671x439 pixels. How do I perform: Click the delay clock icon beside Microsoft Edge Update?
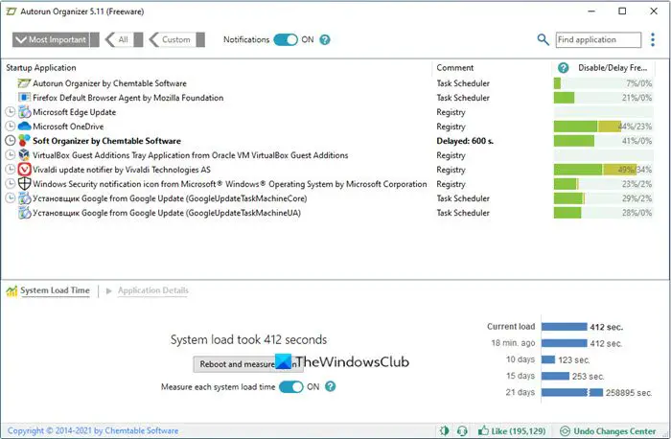tap(10, 112)
